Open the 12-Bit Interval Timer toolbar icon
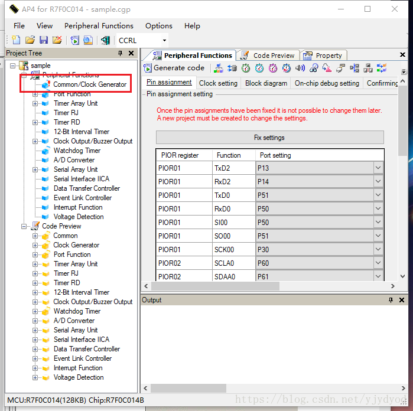Viewport: 413px width, 411px height. coord(287,68)
